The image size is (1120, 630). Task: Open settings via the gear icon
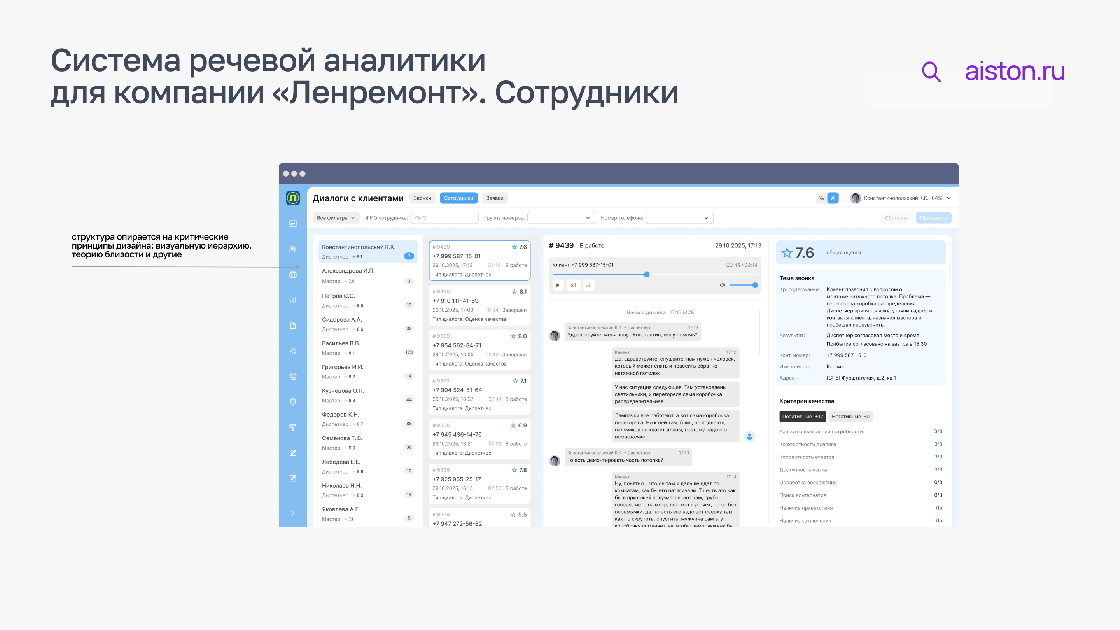(292, 401)
